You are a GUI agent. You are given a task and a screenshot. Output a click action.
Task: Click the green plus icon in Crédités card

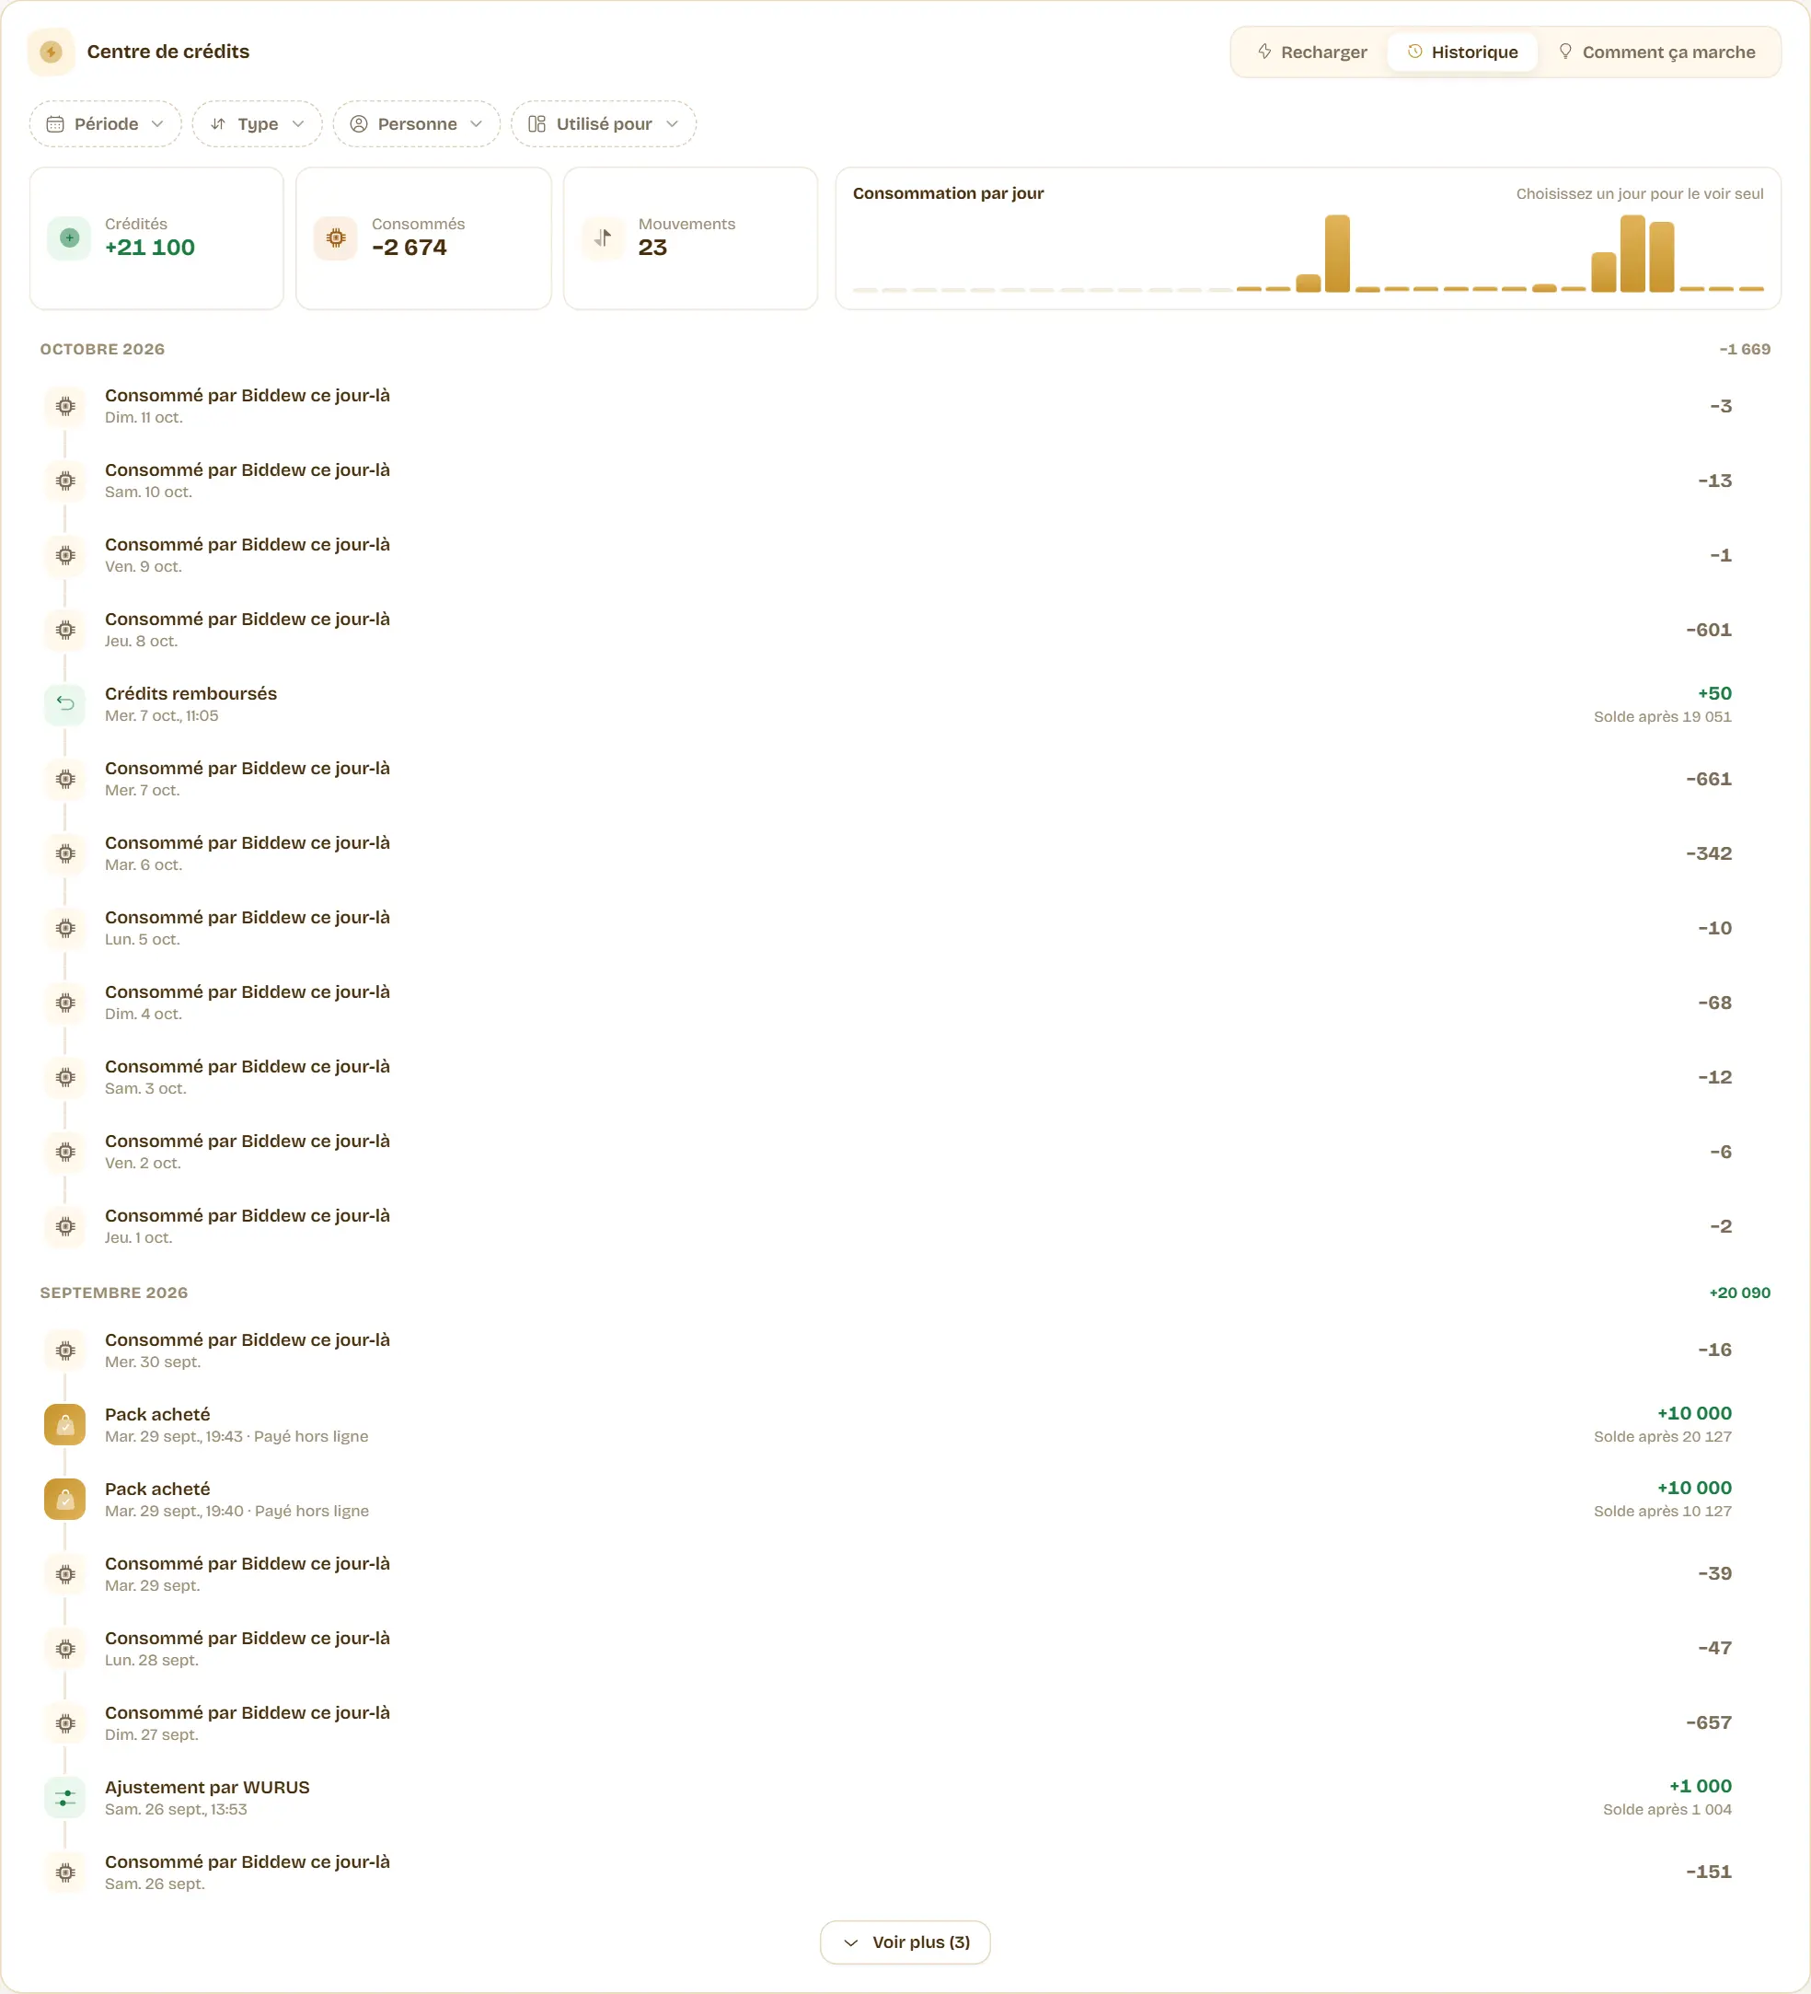pyautogui.click(x=69, y=238)
